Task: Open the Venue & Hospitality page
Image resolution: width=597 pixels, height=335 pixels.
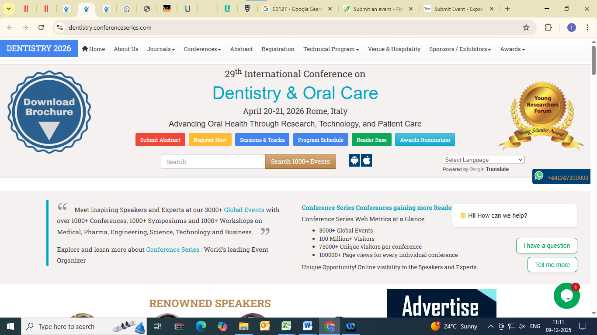Action: click(394, 49)
